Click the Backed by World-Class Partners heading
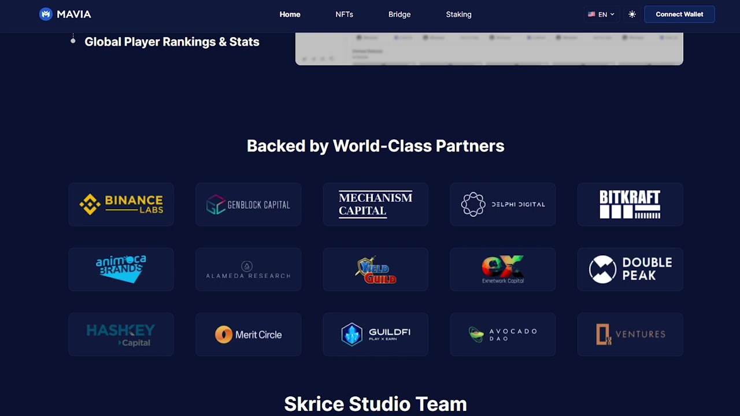Screen dimensions: 740x416 (x=376, y=146)
